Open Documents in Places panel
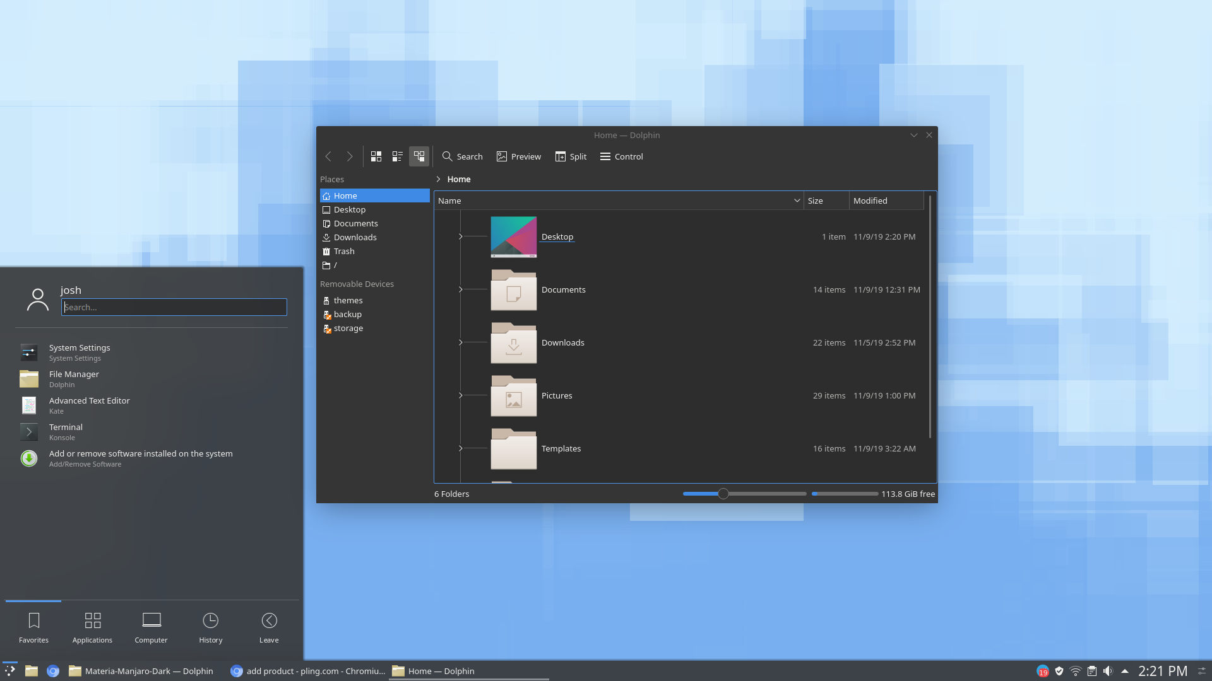Image resolution: width=1212 pixels, height=681 pixels. click(375, 223)
